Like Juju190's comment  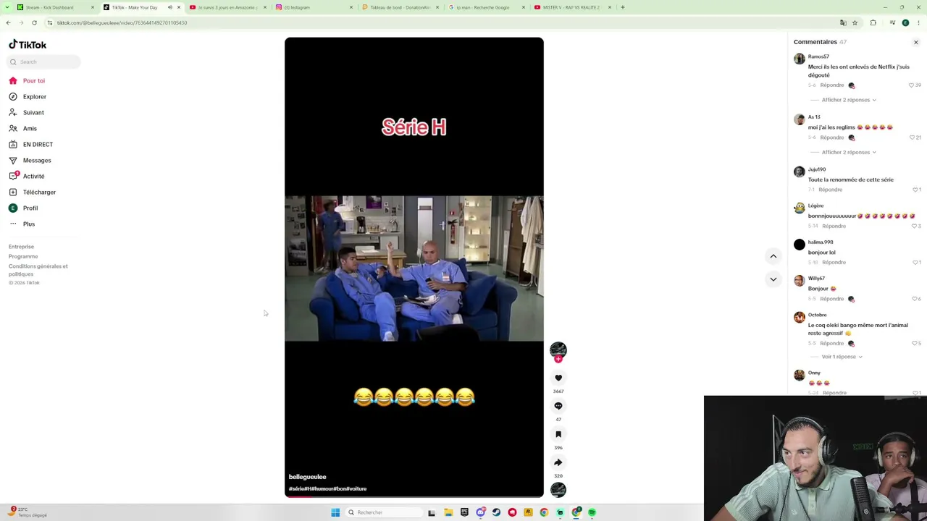[x=915, y=190]
